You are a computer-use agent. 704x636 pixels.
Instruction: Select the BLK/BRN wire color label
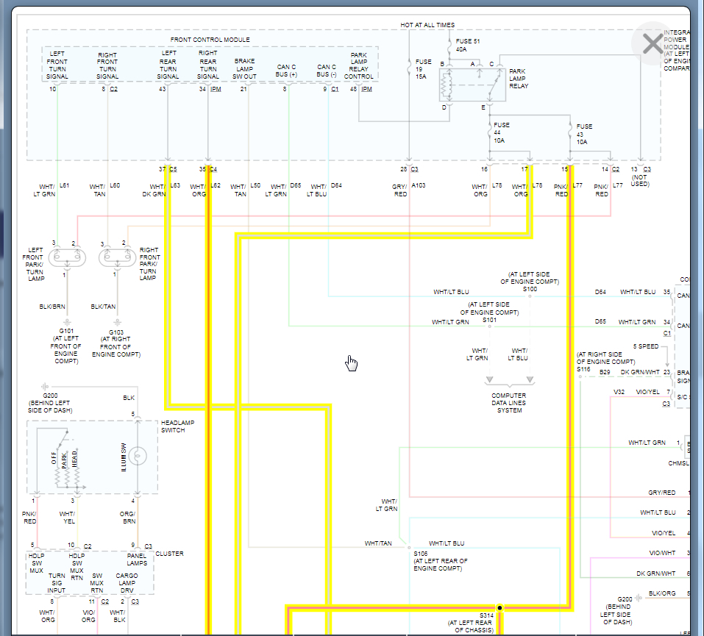pos(52,307)
